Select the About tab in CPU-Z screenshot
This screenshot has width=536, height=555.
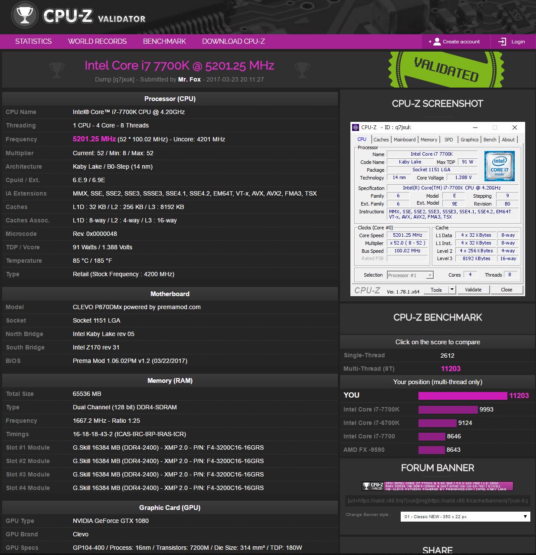[x=508, y=140]
